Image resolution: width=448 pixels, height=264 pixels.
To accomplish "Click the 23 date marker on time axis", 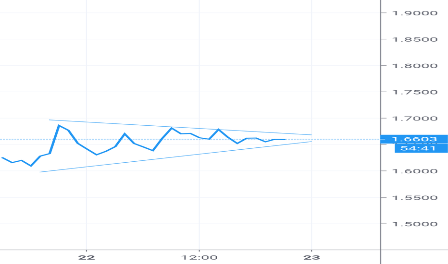I will click(311, 257).
